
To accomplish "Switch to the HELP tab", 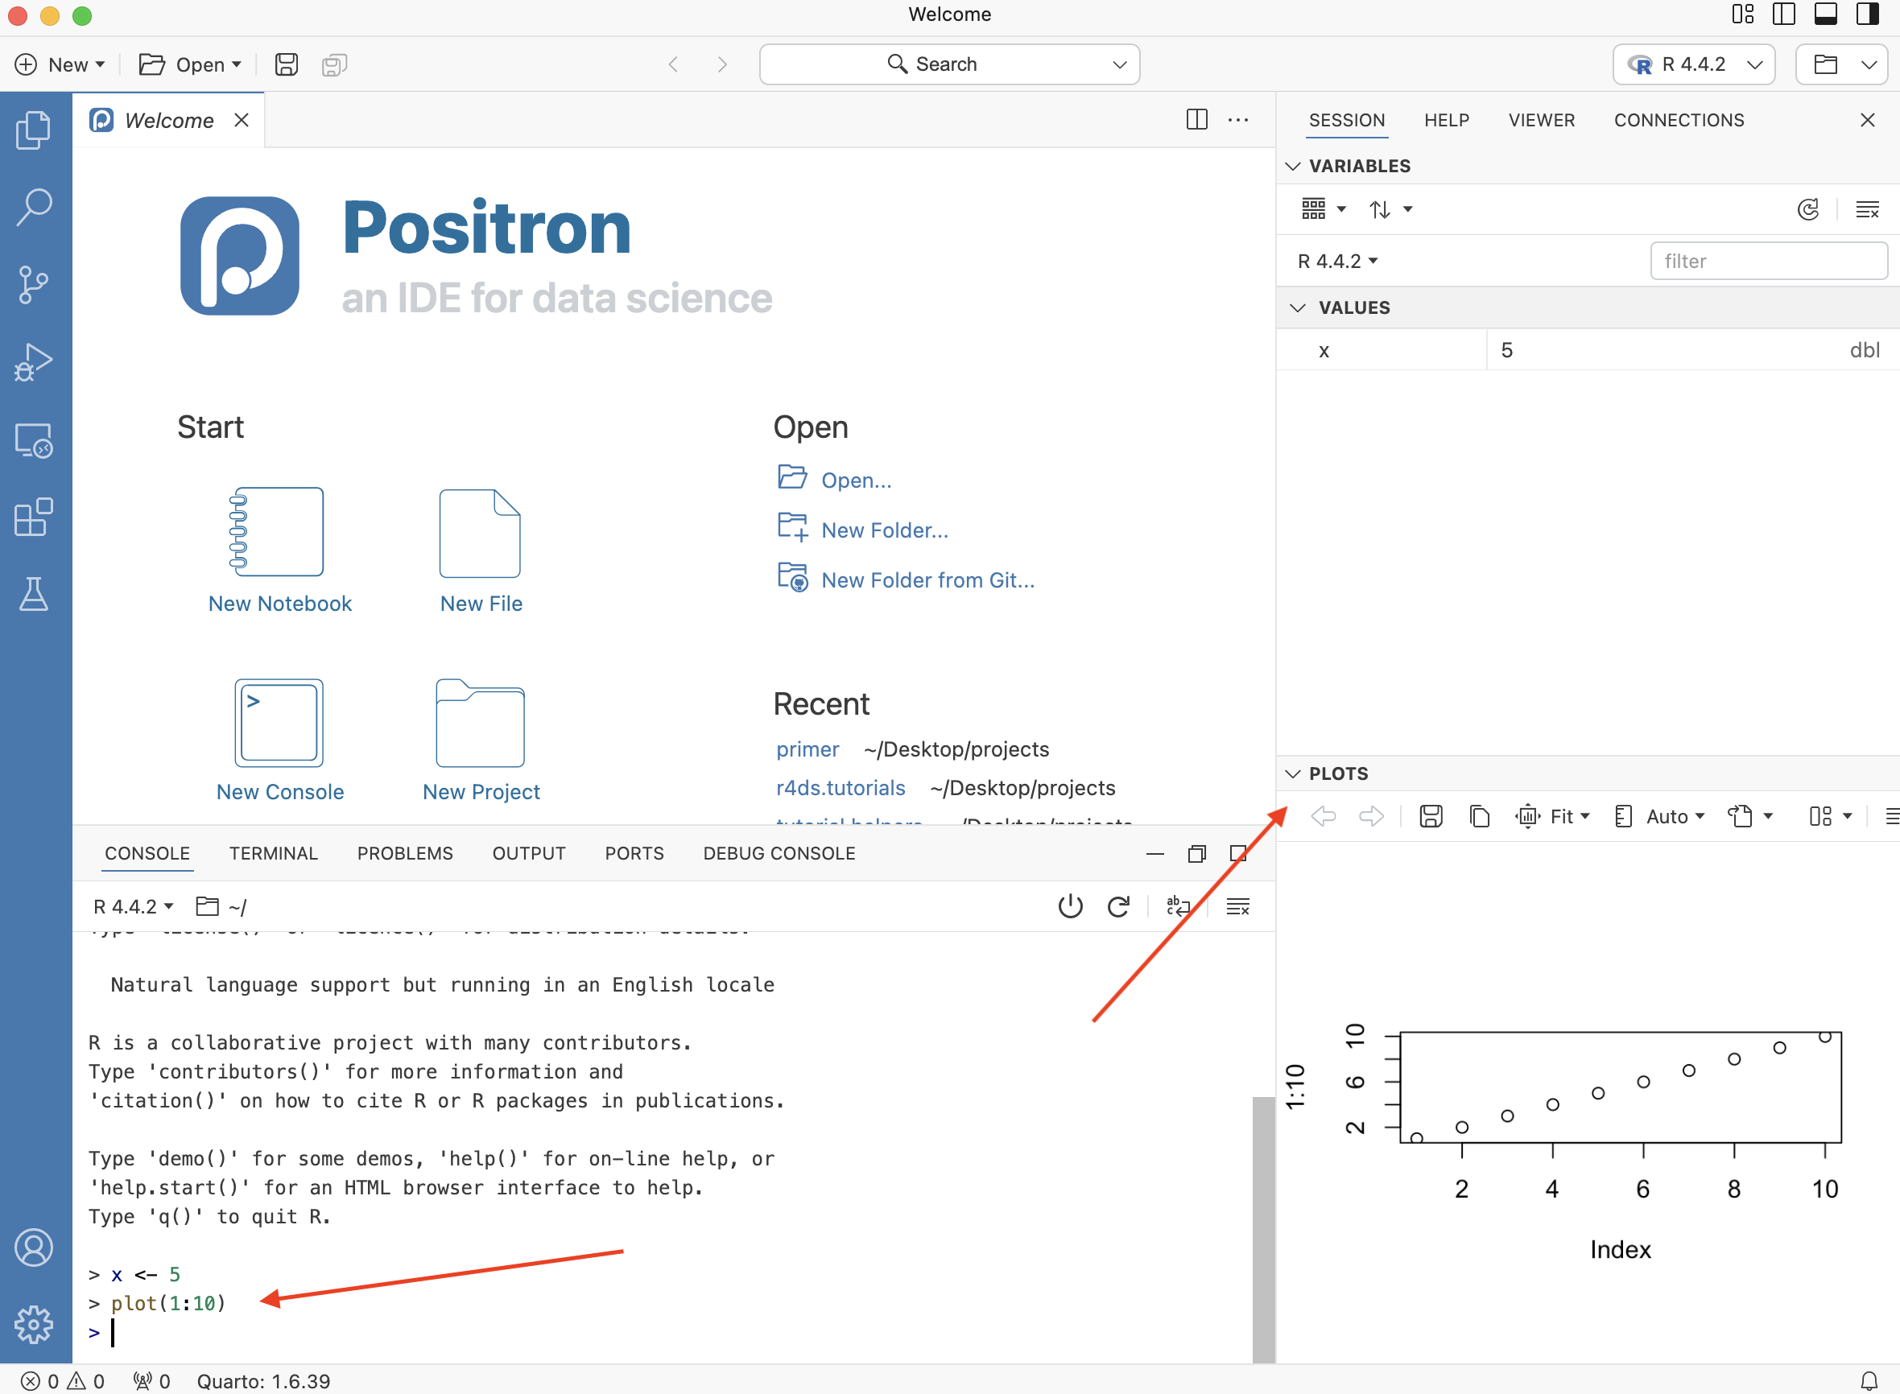I will pos(1447,120).
